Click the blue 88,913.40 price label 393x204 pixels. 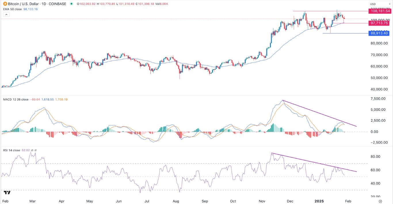tap(379, 33)
